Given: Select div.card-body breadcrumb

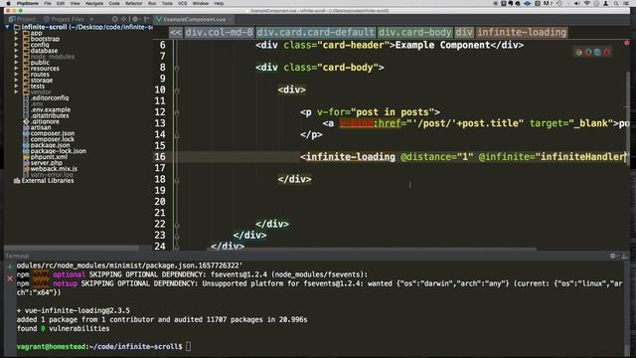Looking at the screenshot, I should tap(415, 33).
